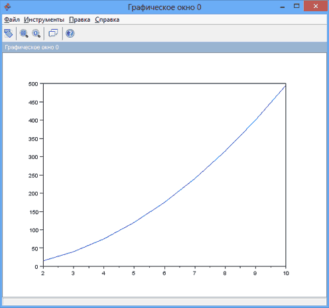
Task: Toggle datatip mode icon in toolbar
Action: (x=53, y=34)
